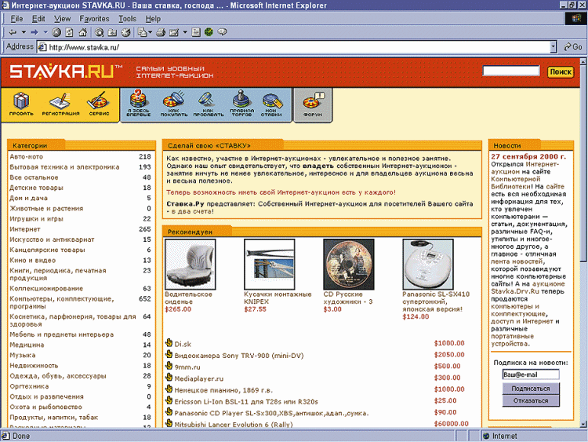588x442 pixels.
Task: Click the green globe toolbar icon
Action: tap(209, 32)
